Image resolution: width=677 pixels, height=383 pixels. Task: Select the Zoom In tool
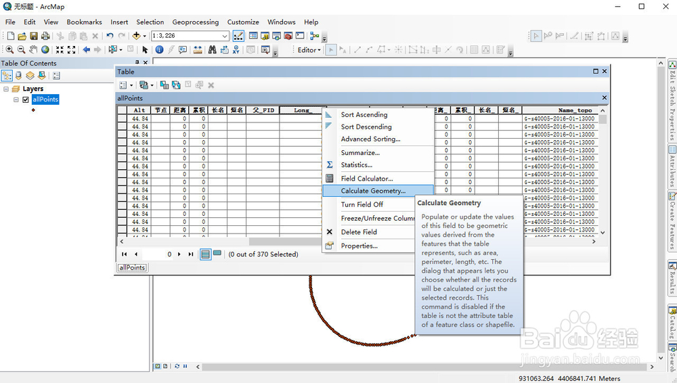tap(9, 49)
